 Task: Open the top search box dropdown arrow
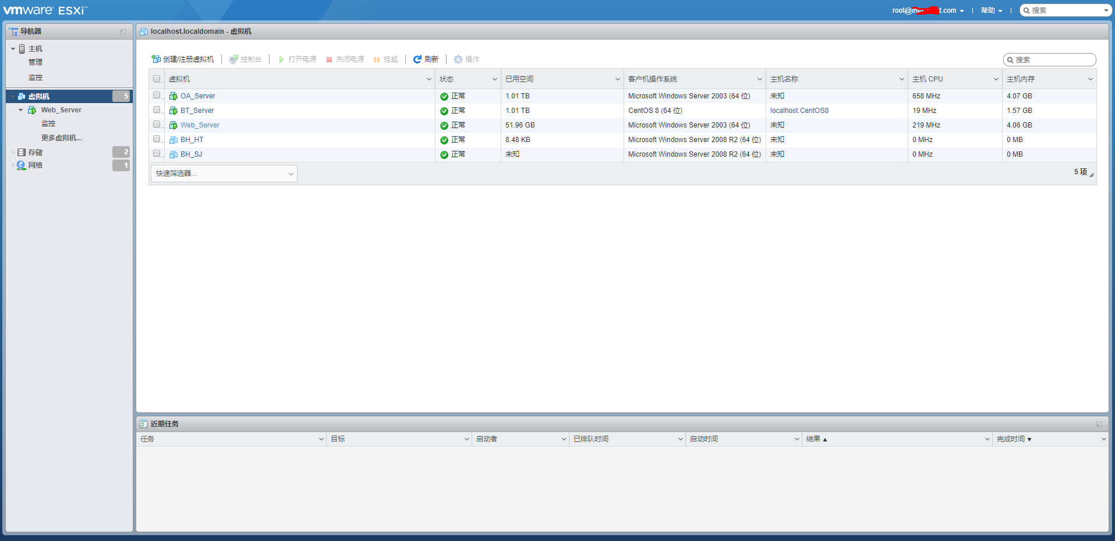[x=1106, y=10]
